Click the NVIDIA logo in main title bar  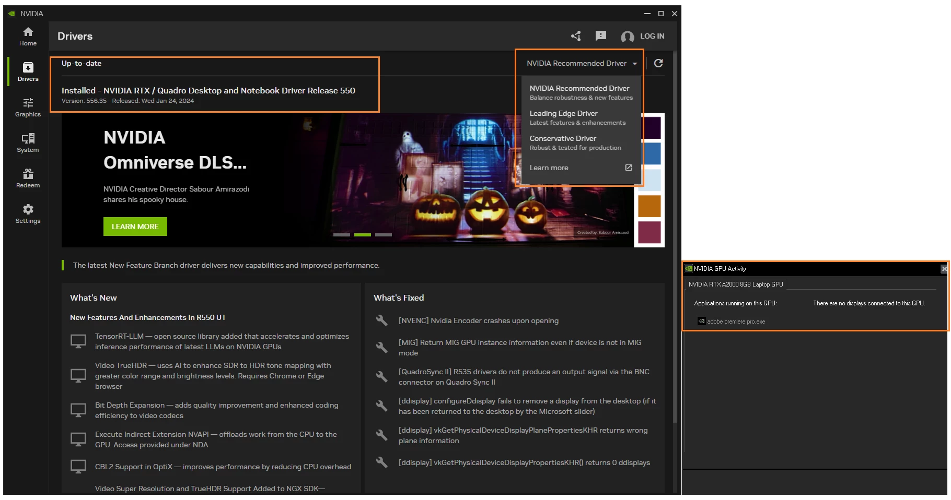[11, 14]
